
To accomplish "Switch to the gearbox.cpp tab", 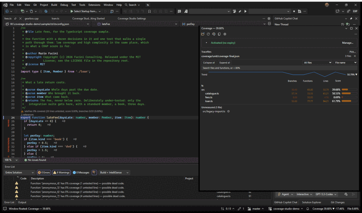I will [x=32, y=18].
